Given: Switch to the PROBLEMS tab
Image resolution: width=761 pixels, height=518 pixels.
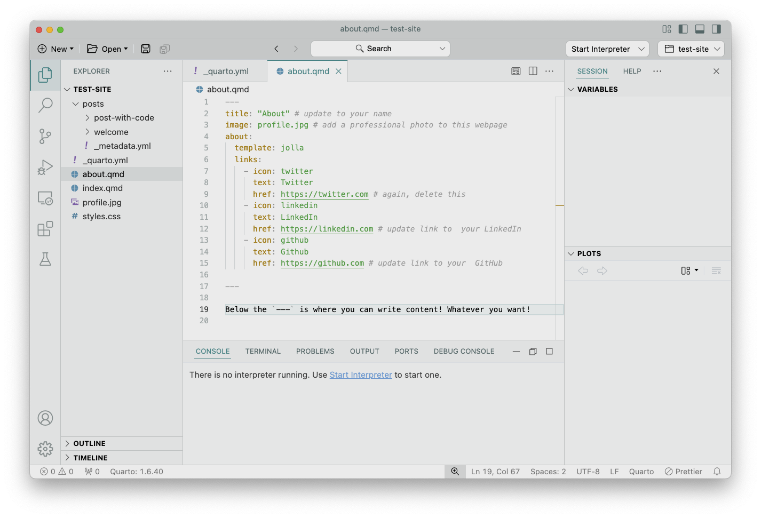Looking at the screenshot, I should point(315,351).
